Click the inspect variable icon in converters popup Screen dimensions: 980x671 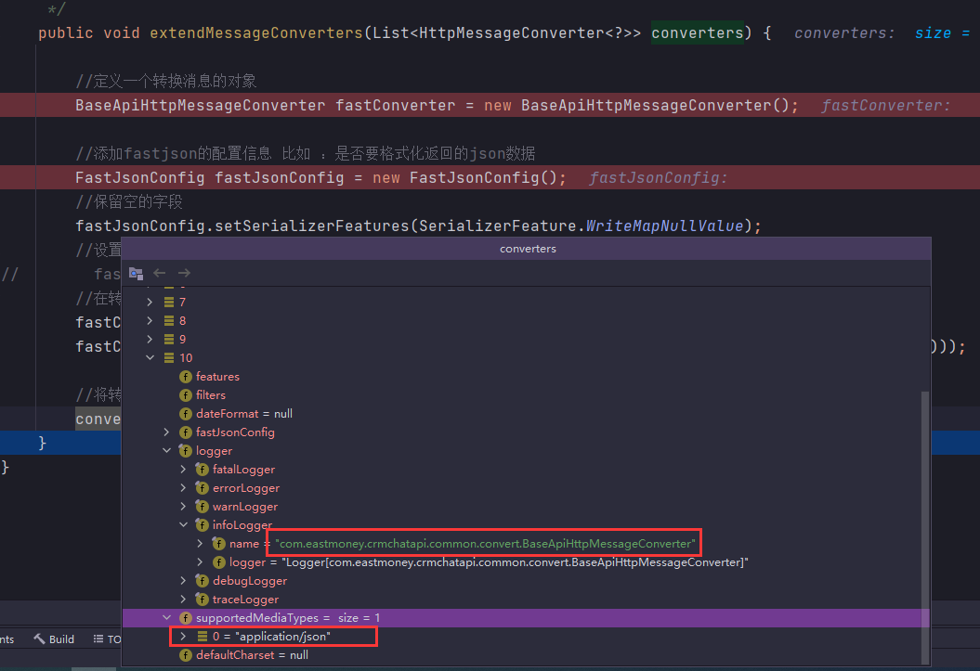136,273
